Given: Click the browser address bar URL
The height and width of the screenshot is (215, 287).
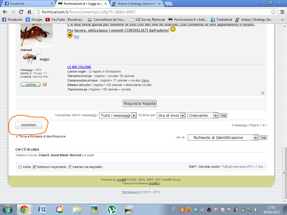Looking at the screenshot, I should 151,12.
